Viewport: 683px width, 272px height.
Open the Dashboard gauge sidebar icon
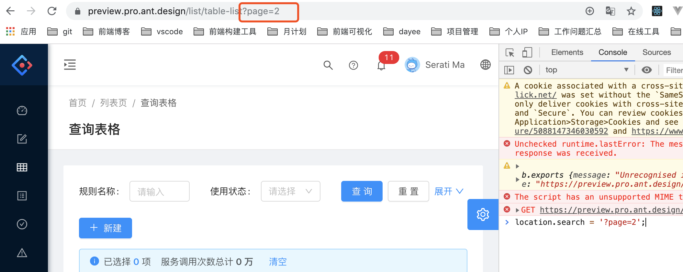click(x=22, y=111)
